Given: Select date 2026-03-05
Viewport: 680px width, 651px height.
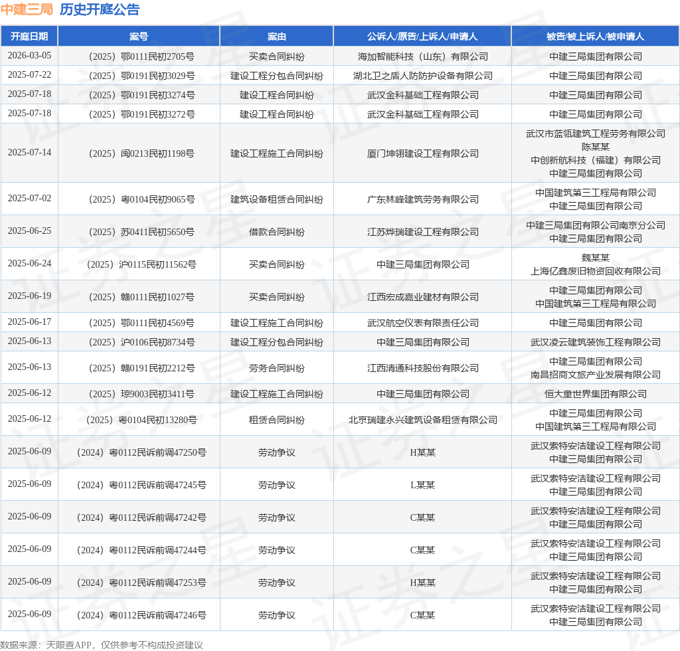Looking at the screenshot, I should tap(29, 56).
